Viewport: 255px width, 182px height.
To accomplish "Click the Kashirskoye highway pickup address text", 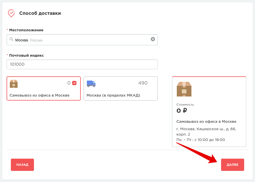I will click(206, 131).
